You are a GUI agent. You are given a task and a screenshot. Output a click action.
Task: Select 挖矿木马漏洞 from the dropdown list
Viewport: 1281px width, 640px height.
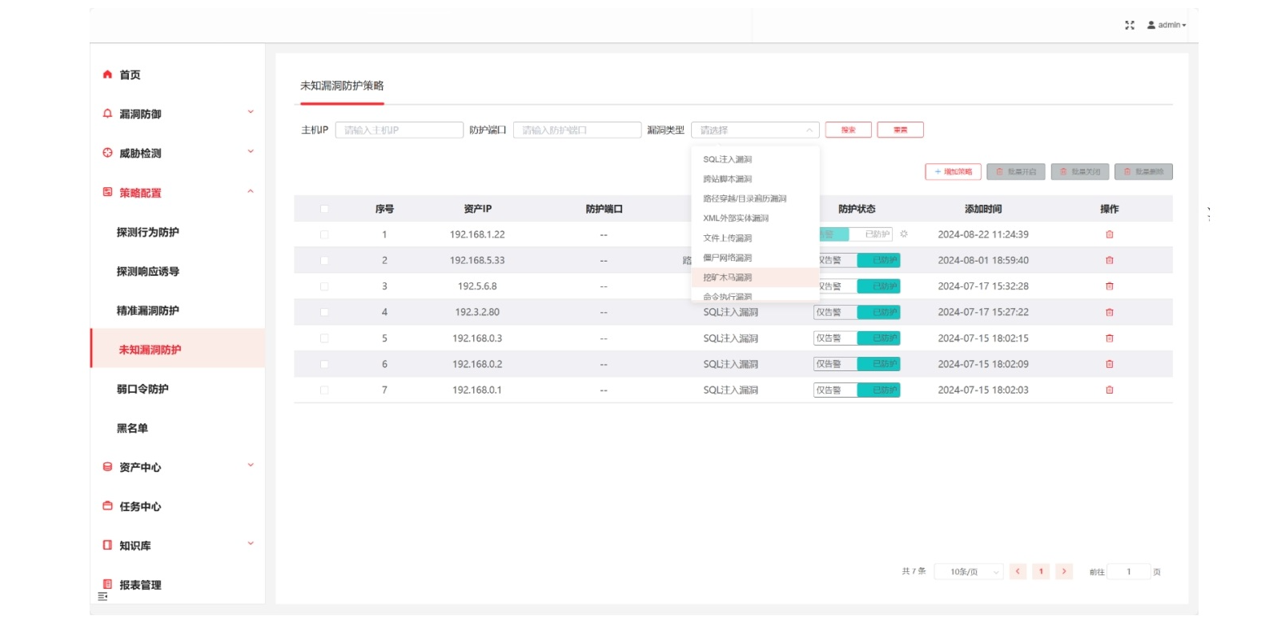(x=728, y=278)
